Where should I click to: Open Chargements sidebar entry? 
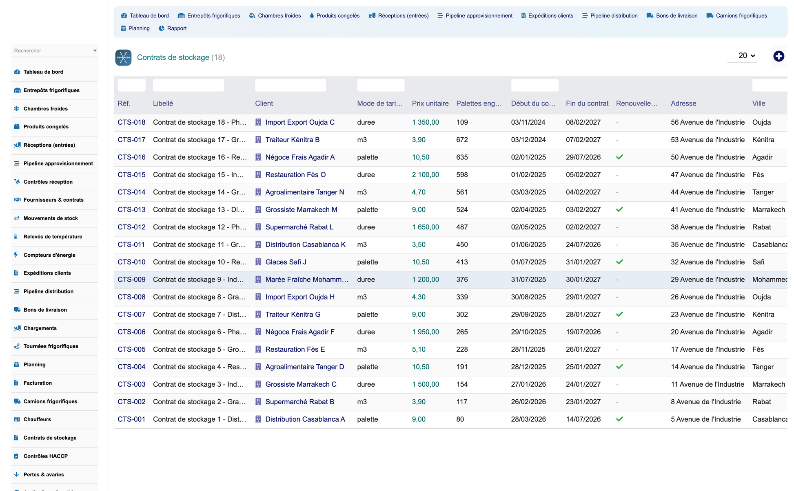pyautogui.click(x=55, y=328)
